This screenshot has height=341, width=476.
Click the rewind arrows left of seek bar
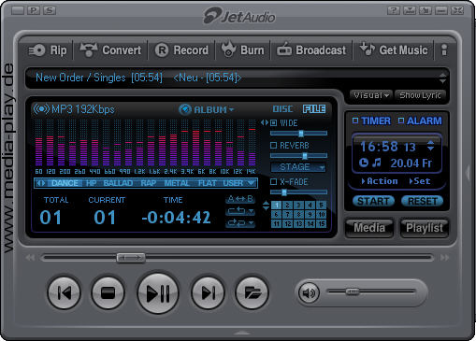(x=30, y=258)
